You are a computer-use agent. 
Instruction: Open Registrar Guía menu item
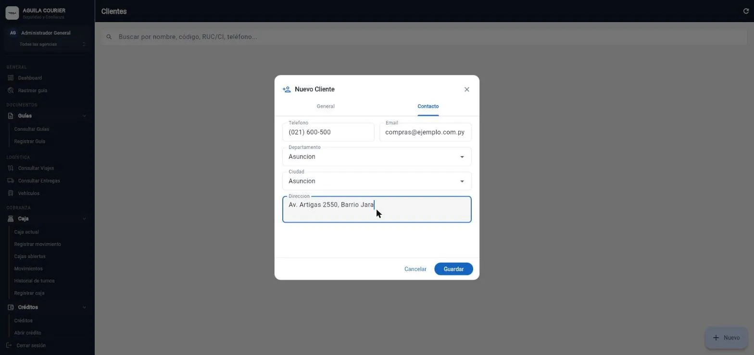pos(30,142)
